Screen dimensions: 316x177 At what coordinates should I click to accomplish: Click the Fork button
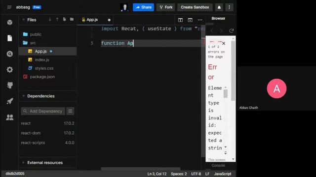tap(166, 7)
